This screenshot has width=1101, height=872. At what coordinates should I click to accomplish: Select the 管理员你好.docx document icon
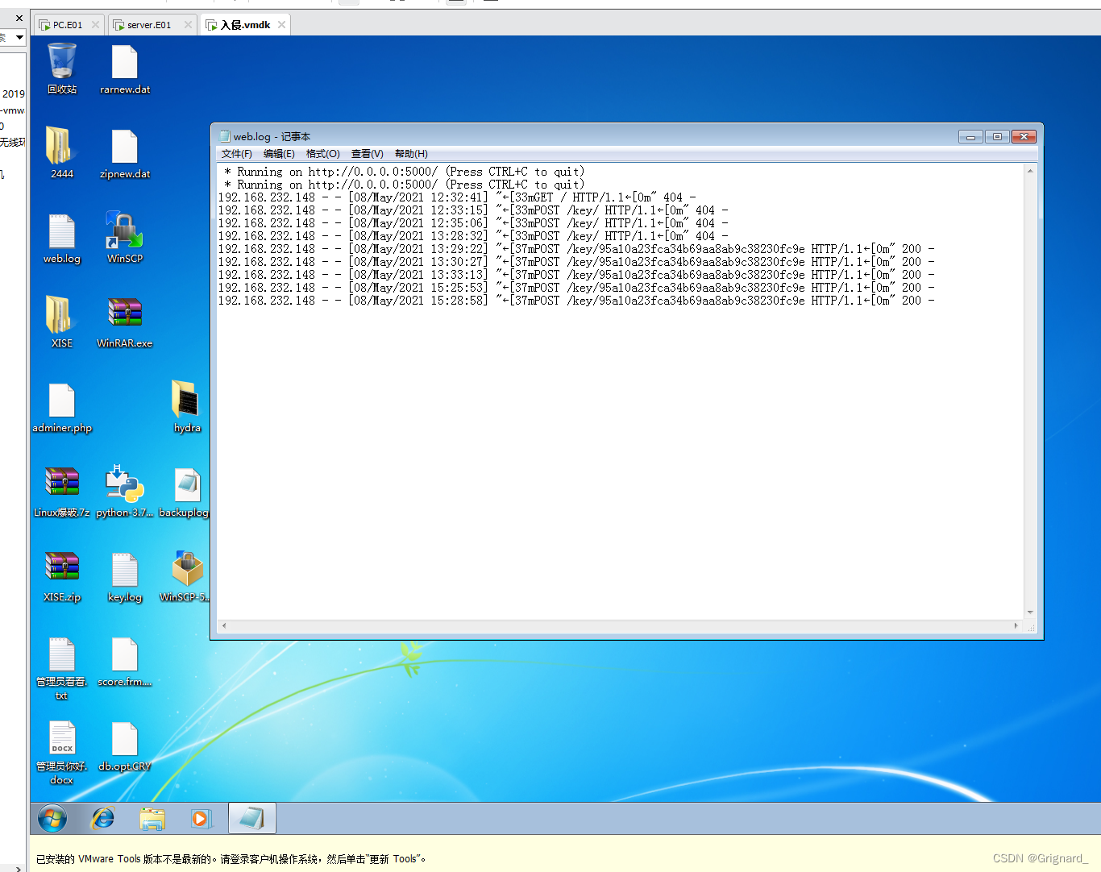tap(62, 752)
